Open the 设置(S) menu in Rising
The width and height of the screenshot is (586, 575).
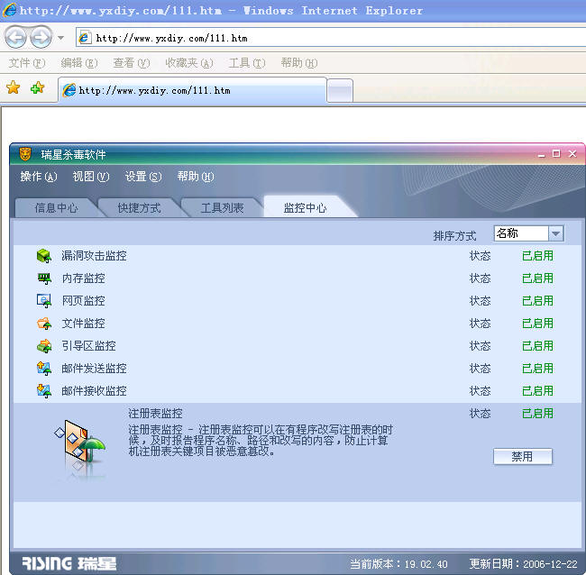pos(143,177)
